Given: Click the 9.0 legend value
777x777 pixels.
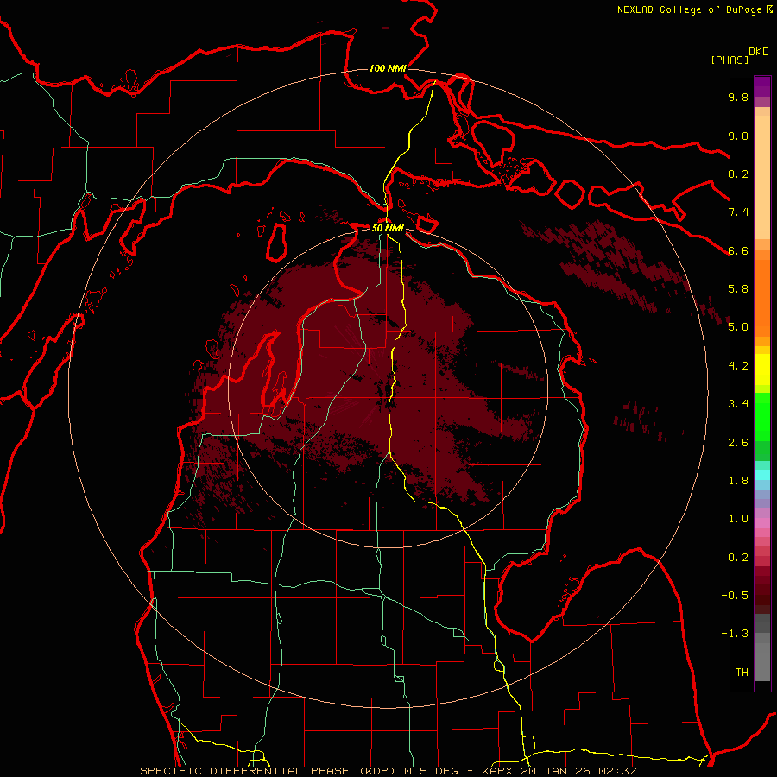Looking at the screenshot, I should 738,136.
